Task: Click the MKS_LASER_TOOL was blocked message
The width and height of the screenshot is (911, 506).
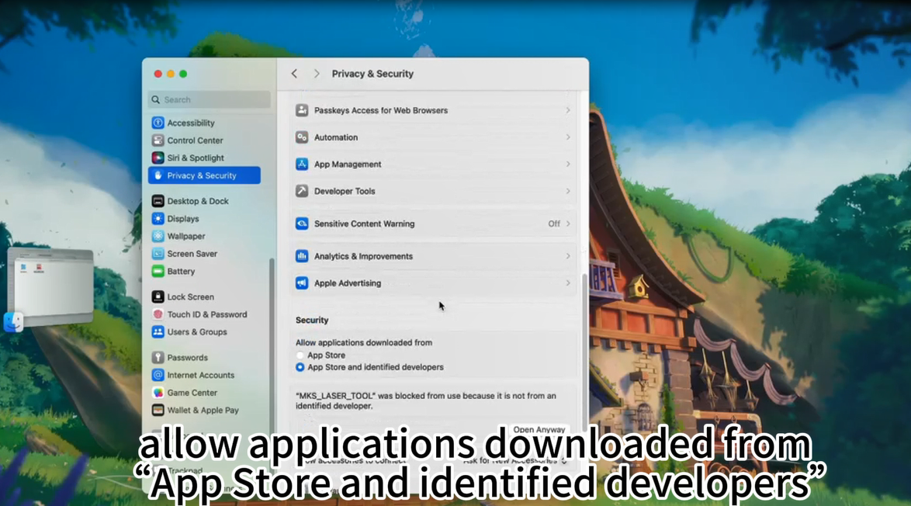Action: (426, 401)
